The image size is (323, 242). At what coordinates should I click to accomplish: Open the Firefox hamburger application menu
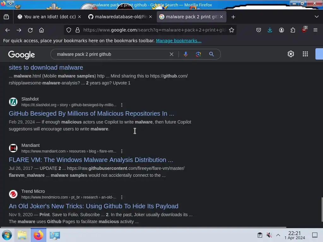315,30
